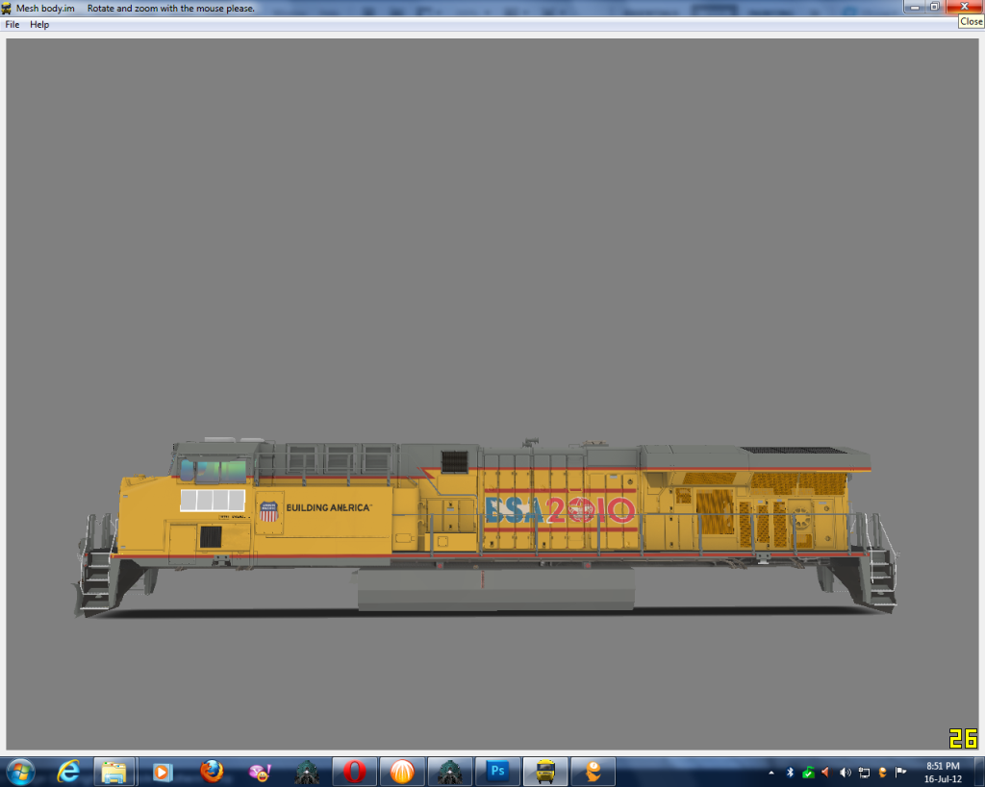The height and width of the screenshot is (787, 985).
Task: Open the File menu
Action: coord(12,24)
